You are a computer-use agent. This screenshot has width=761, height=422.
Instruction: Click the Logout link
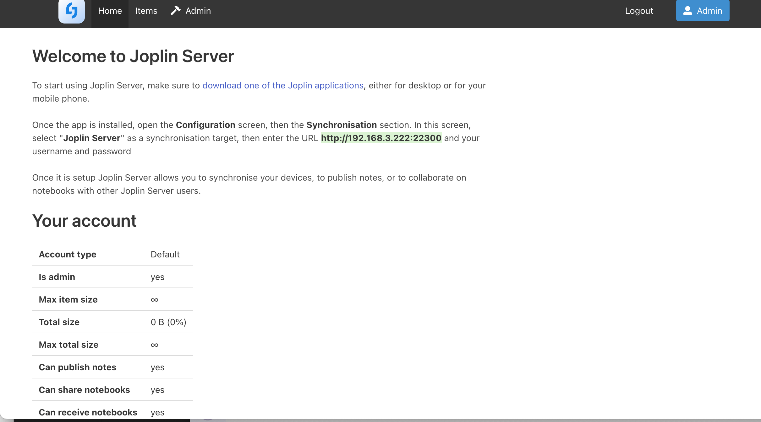tap(639, 11)
